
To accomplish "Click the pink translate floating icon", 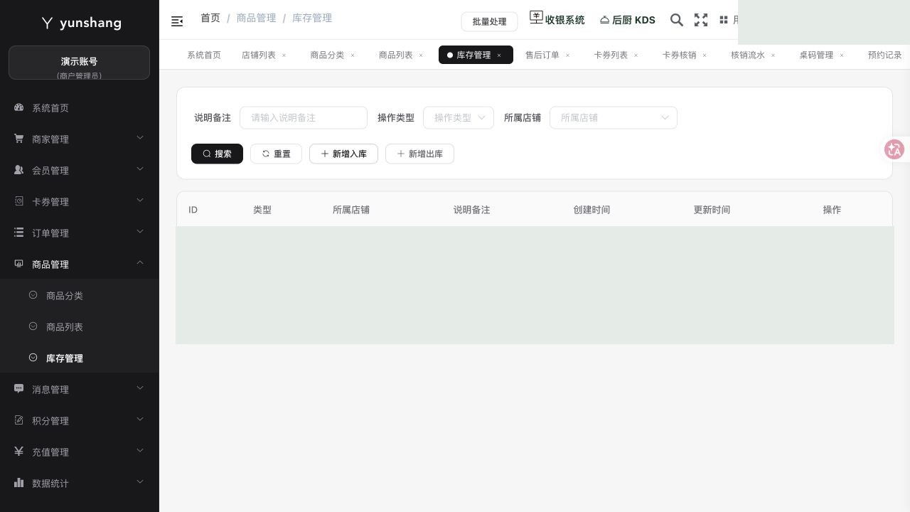I will coord(894,149).
